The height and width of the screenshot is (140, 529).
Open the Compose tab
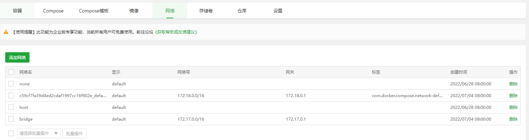[53, 11]
